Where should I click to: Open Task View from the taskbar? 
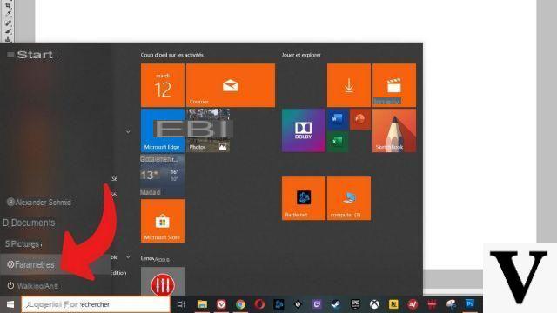pos(181,304)
